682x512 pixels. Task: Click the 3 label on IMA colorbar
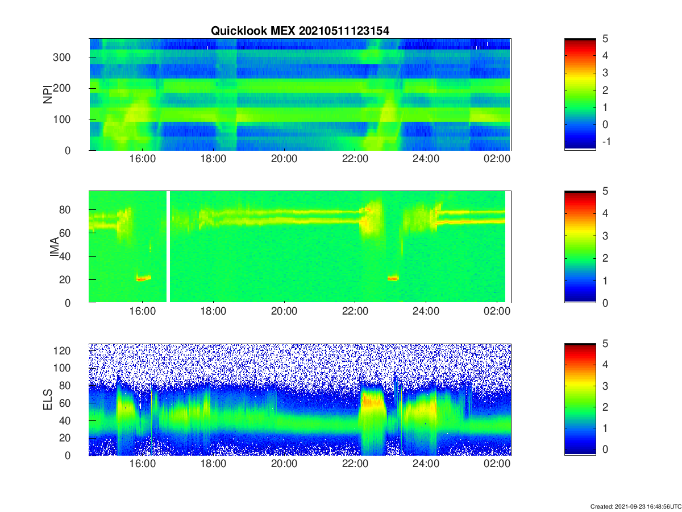click(606, 236)
